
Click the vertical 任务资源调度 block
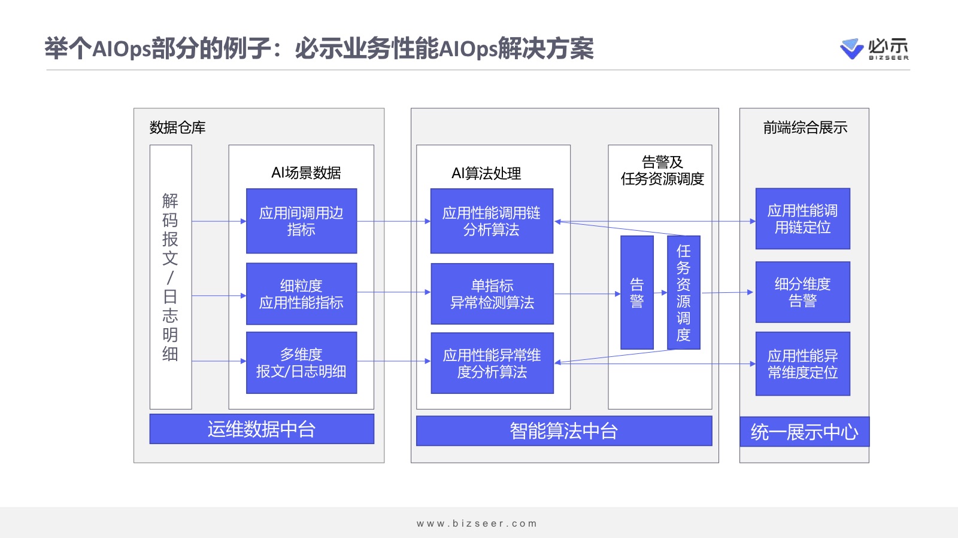pos(683,292)
